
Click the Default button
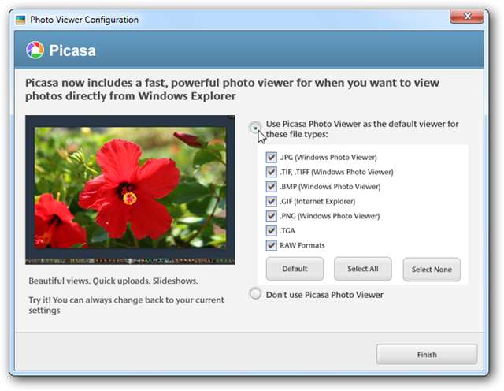(295, 269)
